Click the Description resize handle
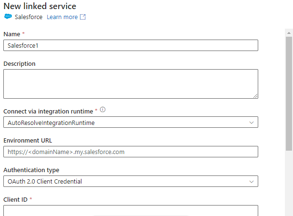The image size is (293, 216). [x=255, y=96]
